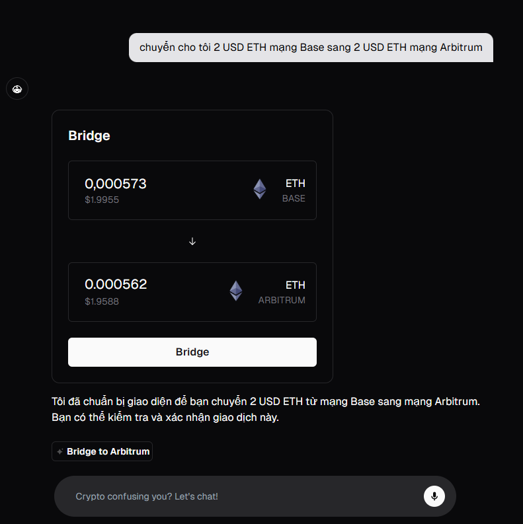Click the 0,000573 source amount field
523x524 pixels.
coord(116,184)
